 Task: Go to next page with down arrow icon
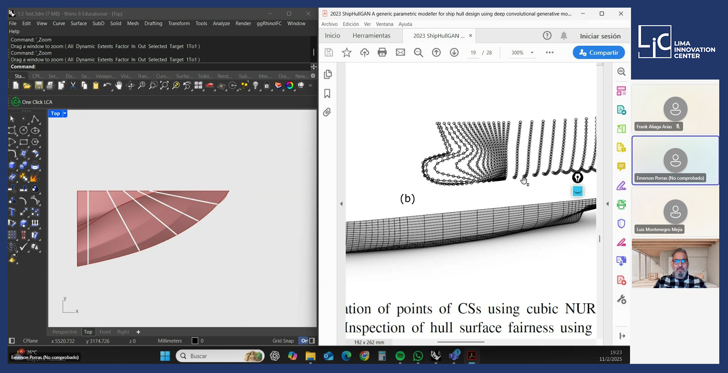[454, 53]
